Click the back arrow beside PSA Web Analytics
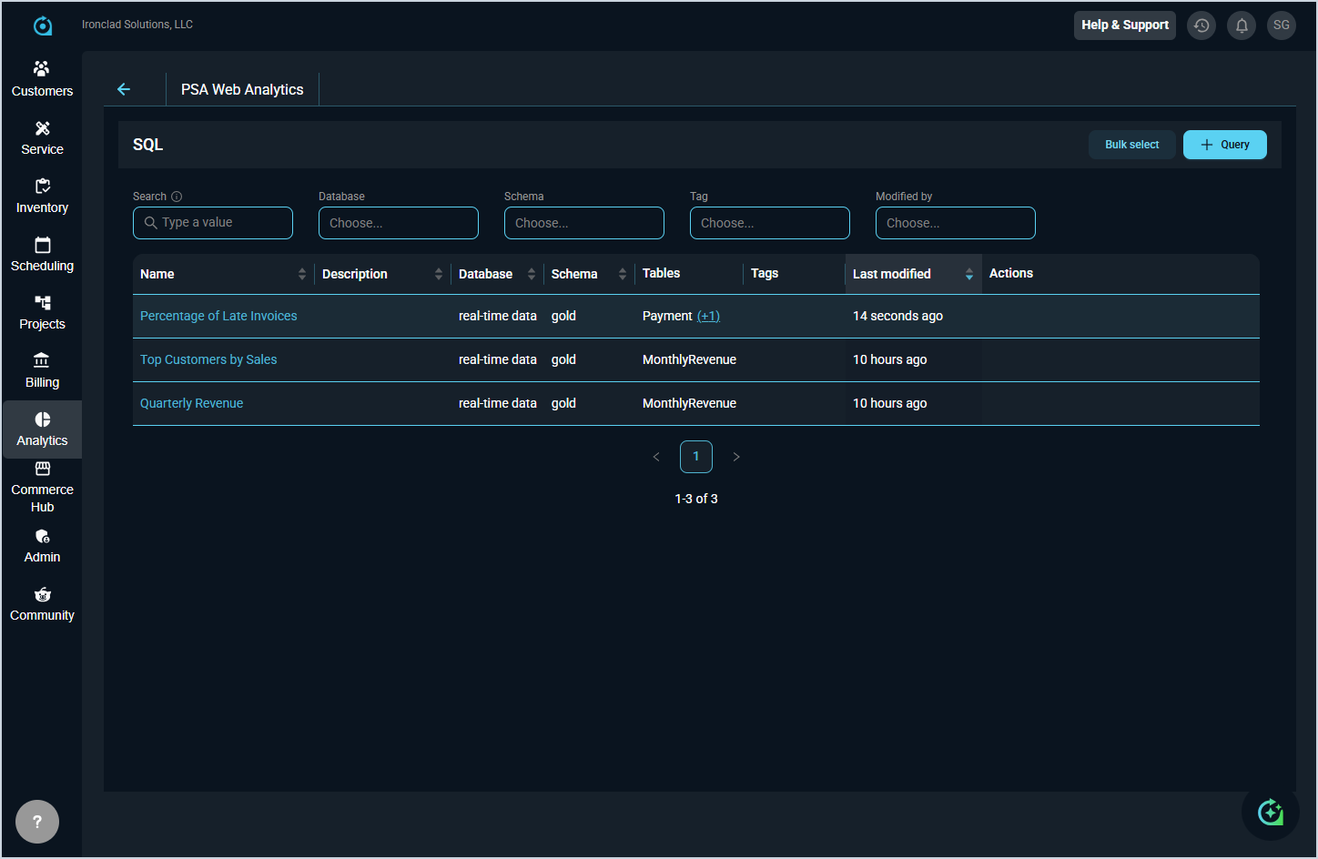 (x=124, y=89)
